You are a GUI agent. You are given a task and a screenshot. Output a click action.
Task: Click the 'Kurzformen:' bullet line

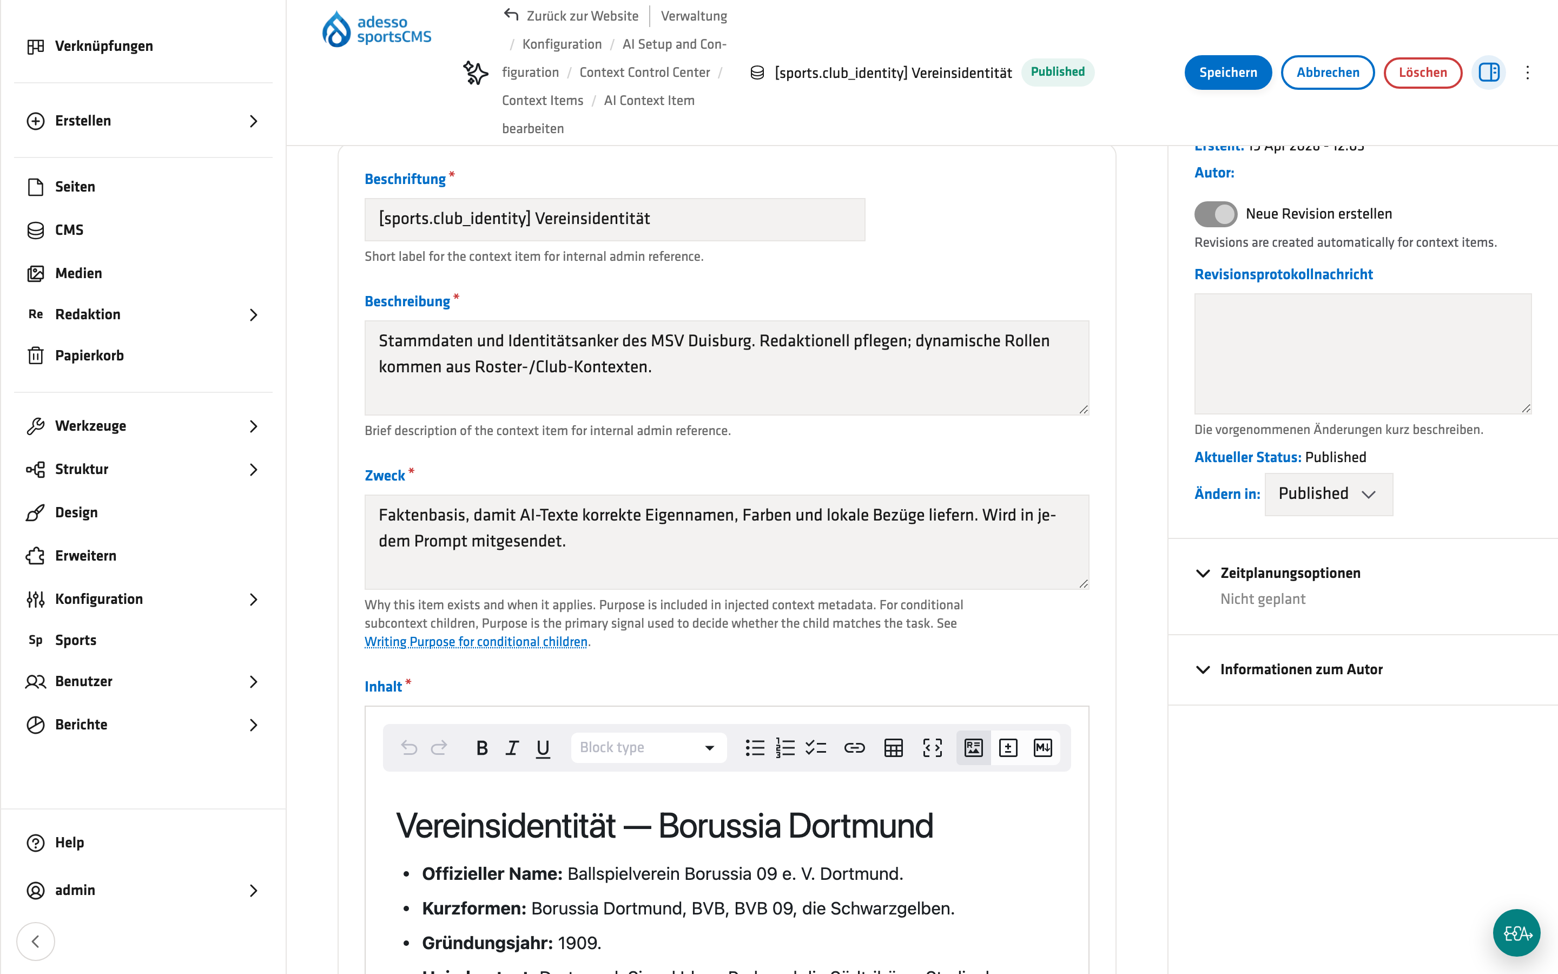[x=688, y=909]
